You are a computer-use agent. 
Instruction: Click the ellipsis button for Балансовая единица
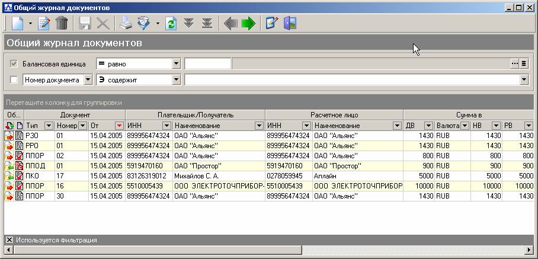(x=514, y=63)
